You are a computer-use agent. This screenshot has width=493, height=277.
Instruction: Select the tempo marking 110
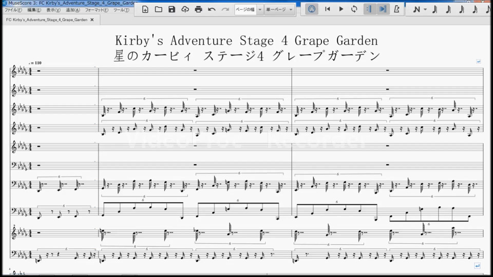click(35, 63)
